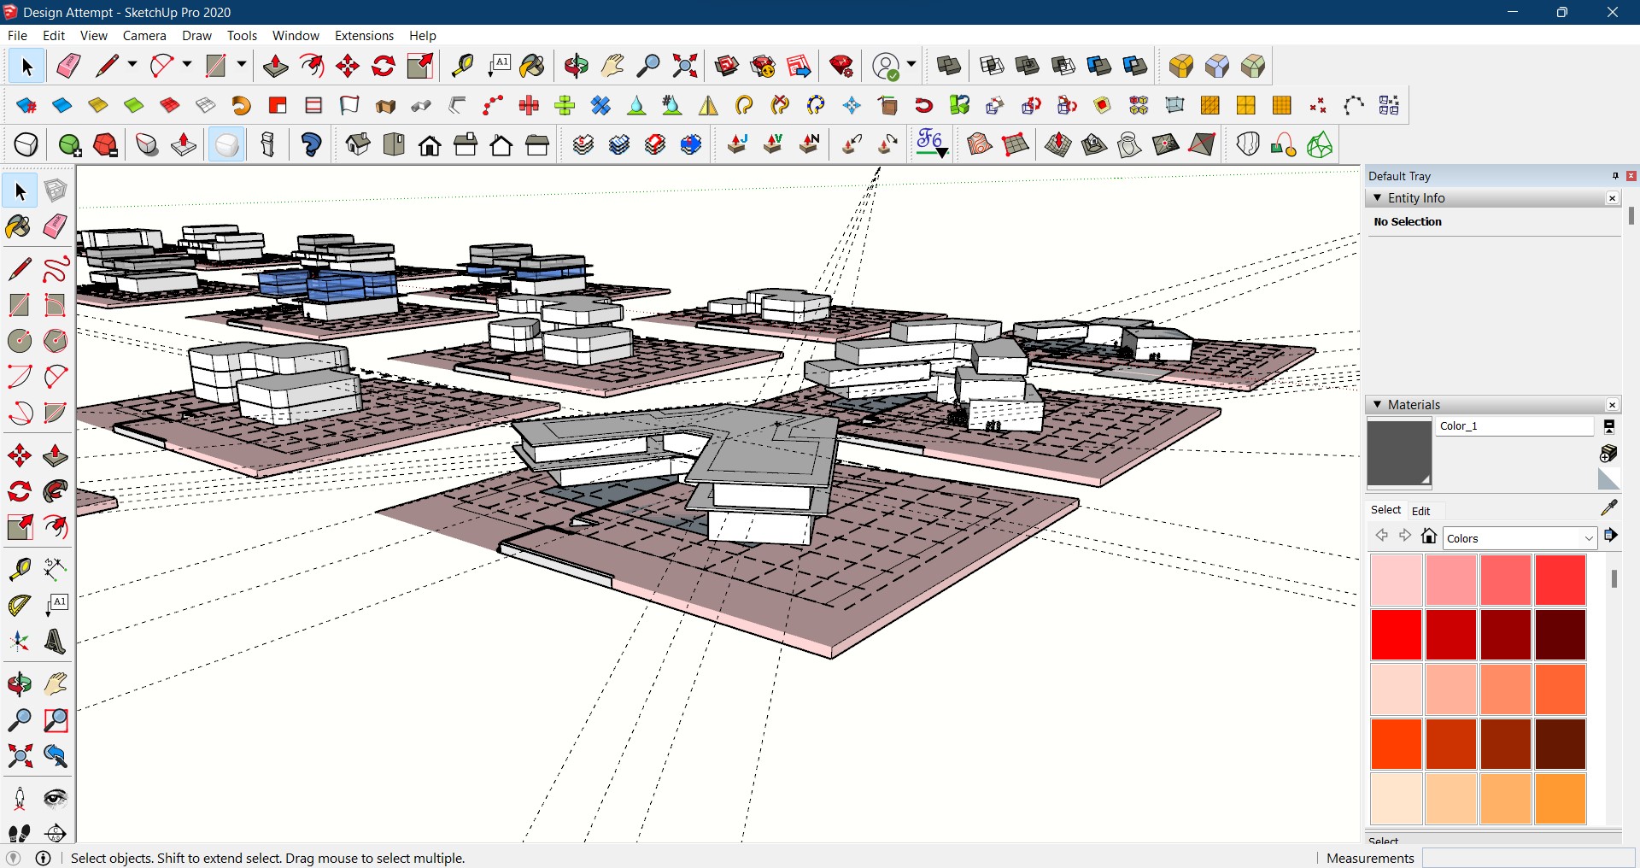Toggle the Default Tray auto-hide pin
The height and width of the screenshot is (868, 1640).
click(x=1615, y=176)
